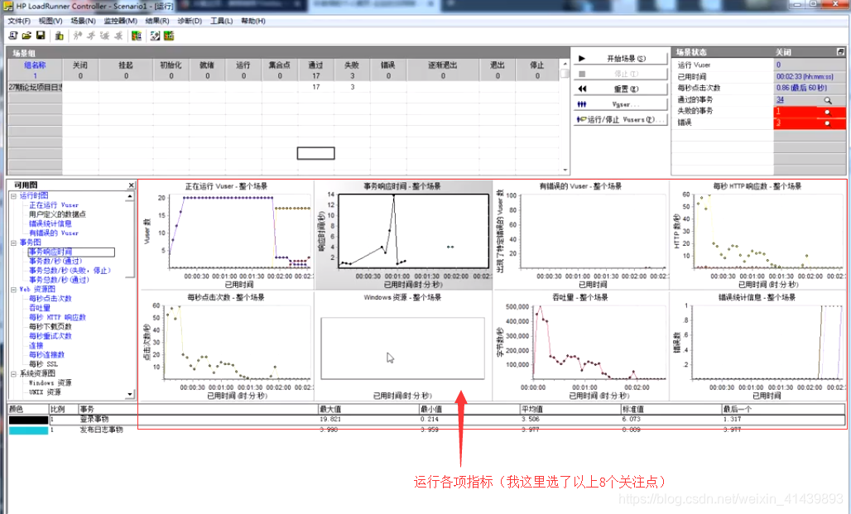The image size is (851, 514).
Task: Open the 文件(F) menu
Action: 19,21
